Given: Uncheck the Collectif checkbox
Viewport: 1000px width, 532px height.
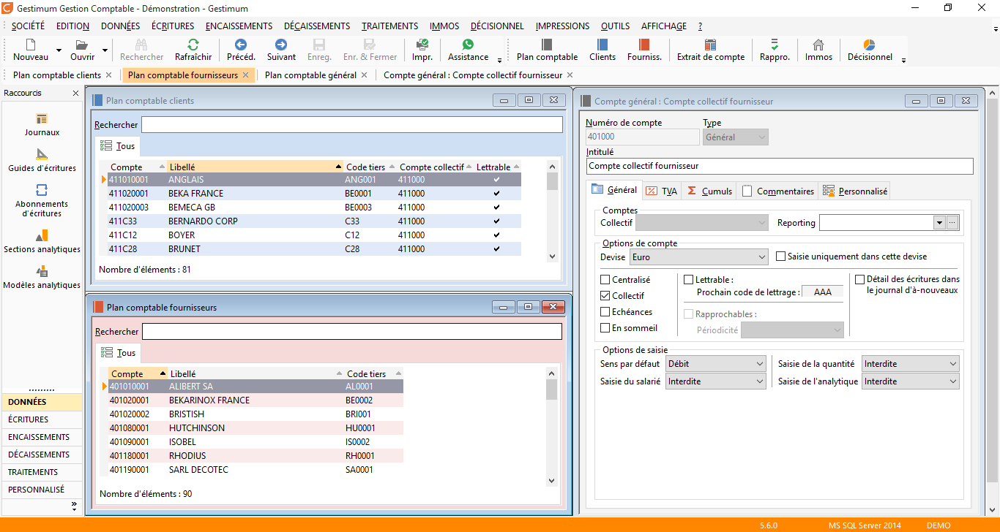Looking at the screenshot, I should pos(605,296).
